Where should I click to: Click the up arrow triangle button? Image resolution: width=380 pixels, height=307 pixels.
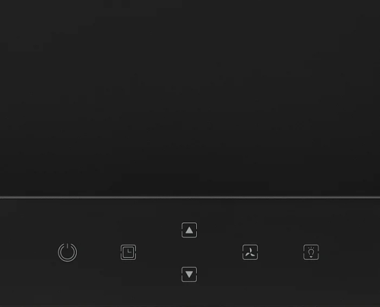189,230
